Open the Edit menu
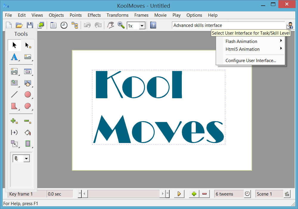298x209 pixels. [x=22, y=15]
